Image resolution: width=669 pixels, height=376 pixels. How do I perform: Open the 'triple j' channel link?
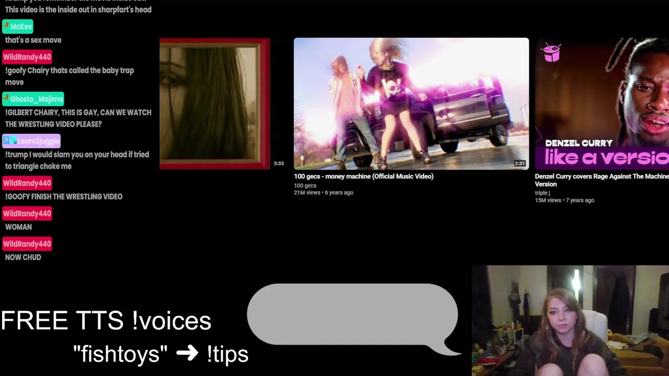(542, 193)
